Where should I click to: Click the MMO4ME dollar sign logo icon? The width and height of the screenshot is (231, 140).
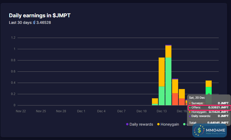coord(200,130)
